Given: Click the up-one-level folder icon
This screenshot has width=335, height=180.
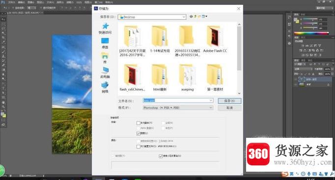Looking at the screenshot, I should pos(195,16).
